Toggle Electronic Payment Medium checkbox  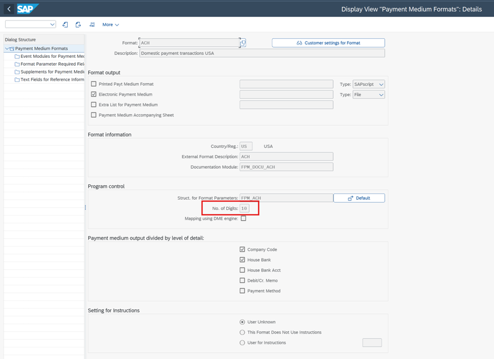click(x=94, y=94)
